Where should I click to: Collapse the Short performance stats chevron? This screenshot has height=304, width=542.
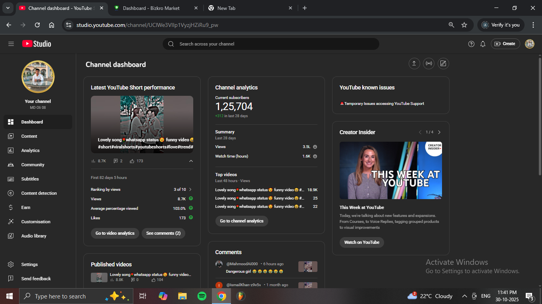tap(191, 161)
